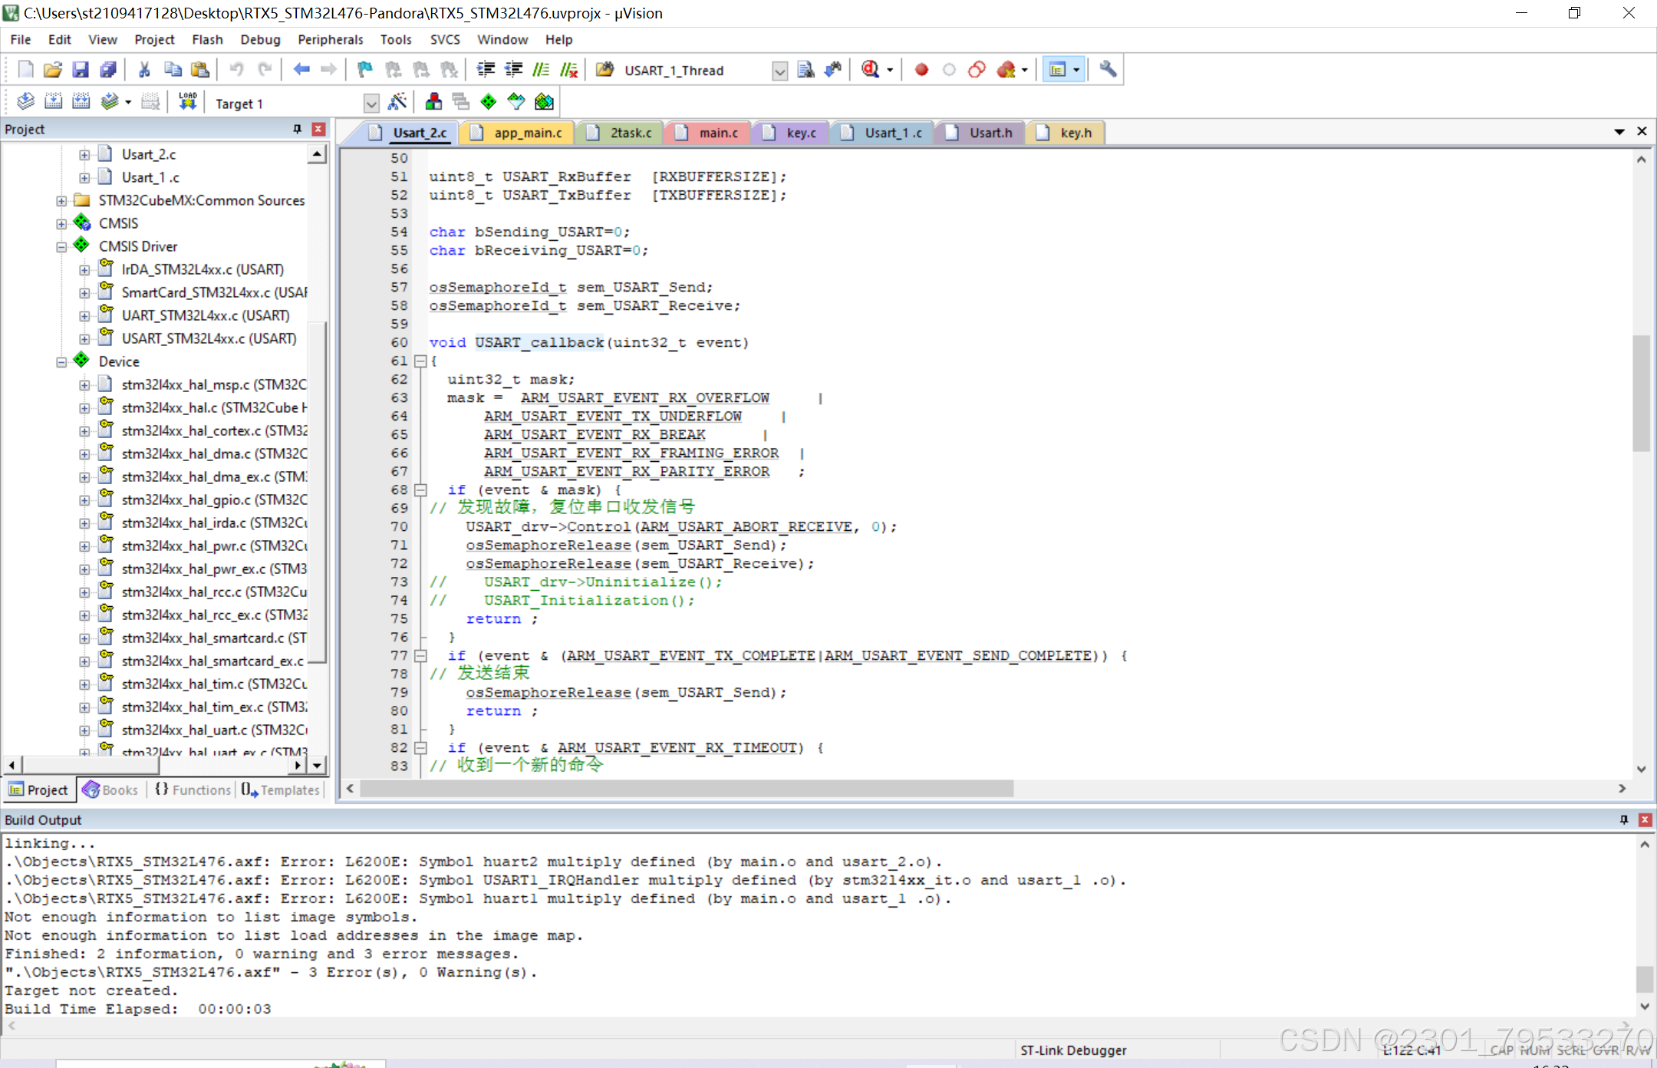1657x1068 pixels.
Task: Pin the Build Output window
Action: point(1624,819)
